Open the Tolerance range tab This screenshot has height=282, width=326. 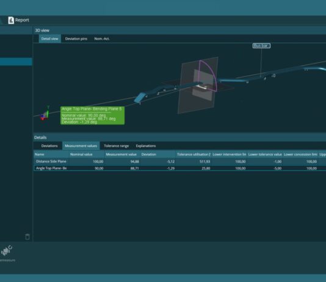116,146
